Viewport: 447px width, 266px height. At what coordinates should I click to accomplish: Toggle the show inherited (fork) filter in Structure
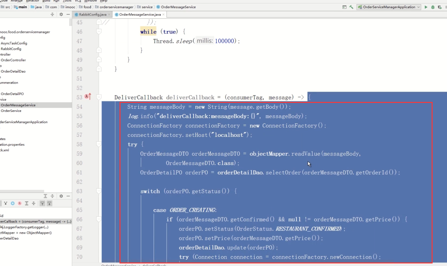pyautogui.click(x=6, y=204)
